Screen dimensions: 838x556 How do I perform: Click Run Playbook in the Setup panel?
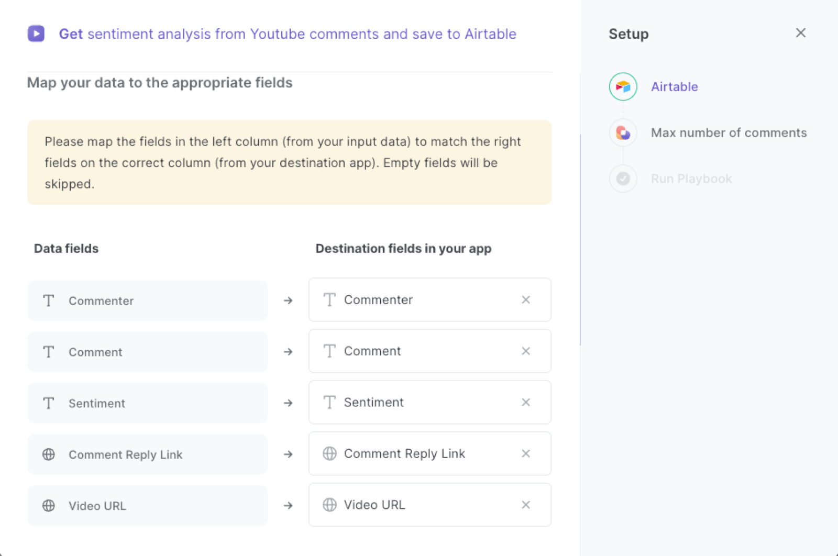coord(691,179)
